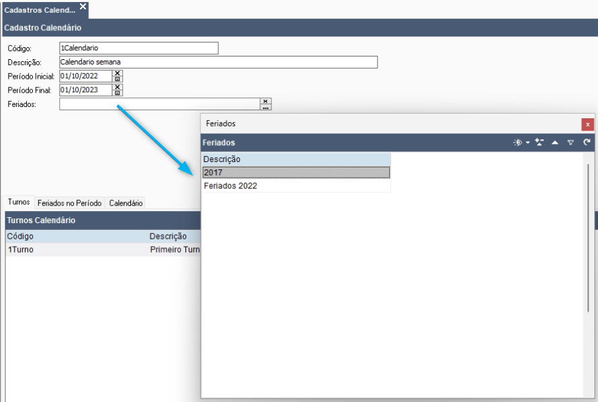598x402 pixels.
Task: Focus the Código input field
Action: click(139, 48)
